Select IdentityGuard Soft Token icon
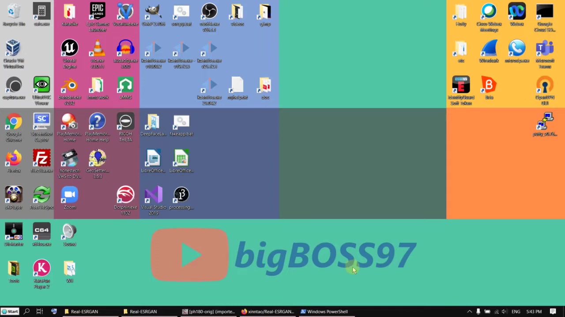This screenshot has width=565, height=317. [461, 91]
